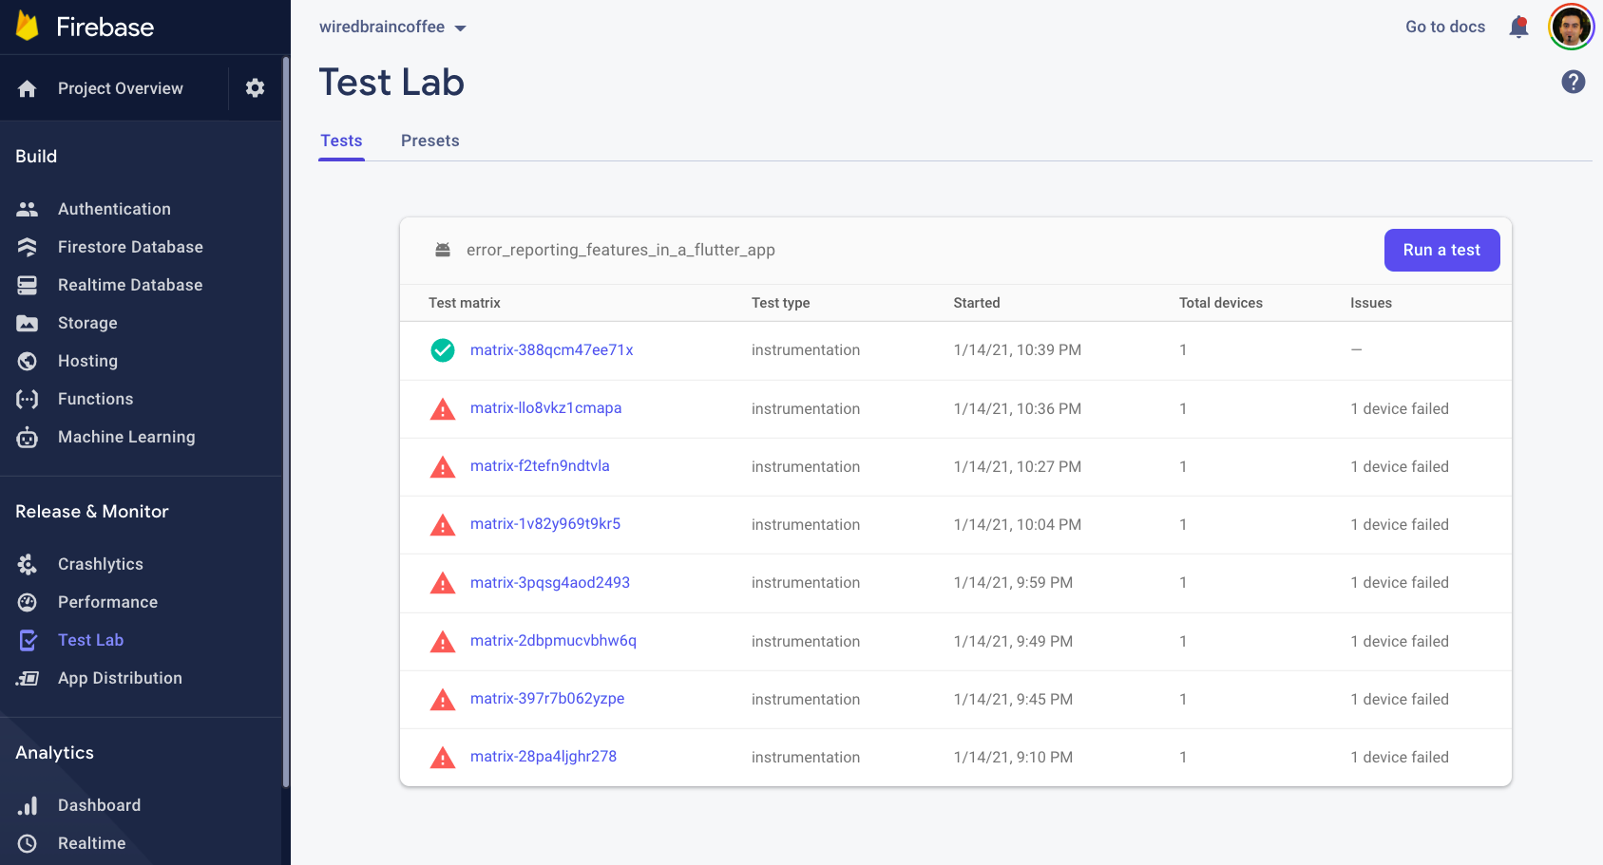Open the help question mark icon
The height and width of the screenshot is (865, 1603).
[x=1574, y=82]
